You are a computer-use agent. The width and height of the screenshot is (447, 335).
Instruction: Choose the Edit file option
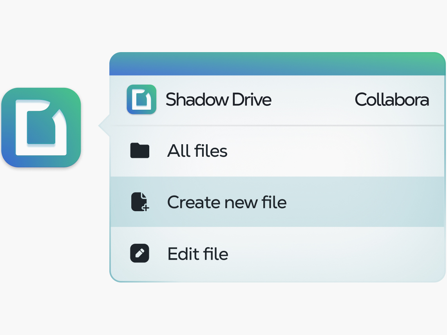pyautogui.click(x=197, y=254)
